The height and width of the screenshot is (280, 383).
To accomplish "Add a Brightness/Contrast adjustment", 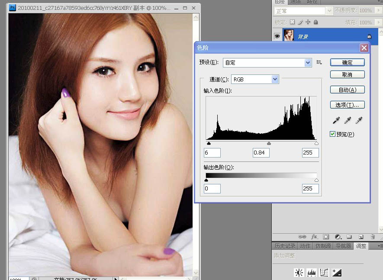I will [299, 272].
